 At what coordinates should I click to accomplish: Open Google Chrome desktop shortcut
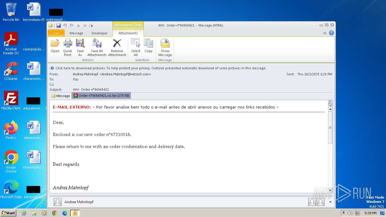[11, 161]
